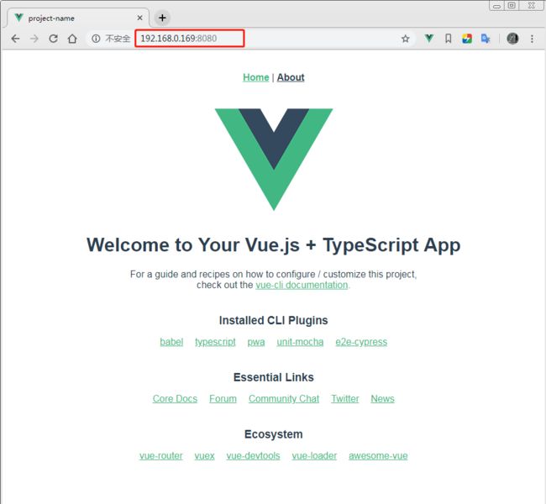The height and width of the screenshot is (504, 546).
Task: Open the typescript plugin link
Action: point(215,342)
